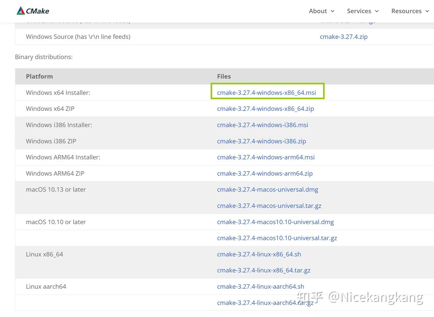This screenshot has height=317, width=434.
Task: Click the CMake logo in the header
Action: coord(33,11)
